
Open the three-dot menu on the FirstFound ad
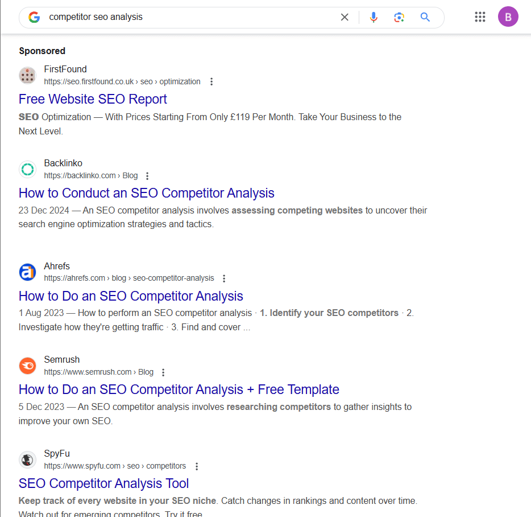[x=211, y=81]
